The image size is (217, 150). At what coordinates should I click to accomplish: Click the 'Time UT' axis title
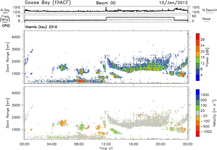(106, 148)
